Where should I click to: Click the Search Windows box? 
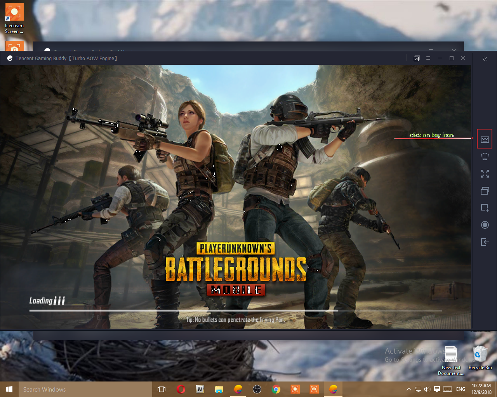pos(85,389)
